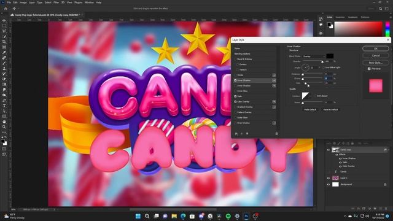Open the Window menu

(89, 2)
